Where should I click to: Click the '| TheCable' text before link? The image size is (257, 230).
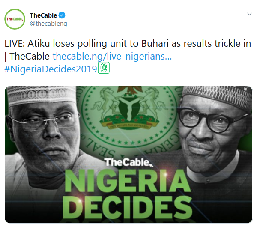click(27, 56)
